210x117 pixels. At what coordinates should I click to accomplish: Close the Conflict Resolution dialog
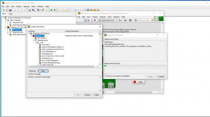click(x=100, y=27)
